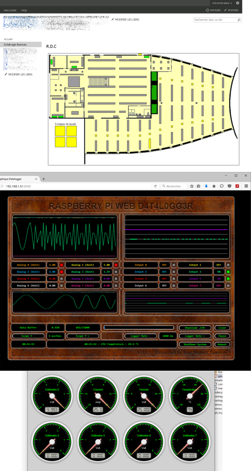Click the Firefox Pocket icon
This screenshot has height=471, width=251.
pos(229,186)
